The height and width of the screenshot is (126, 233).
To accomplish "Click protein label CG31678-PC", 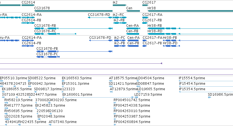I will [47, 54].
